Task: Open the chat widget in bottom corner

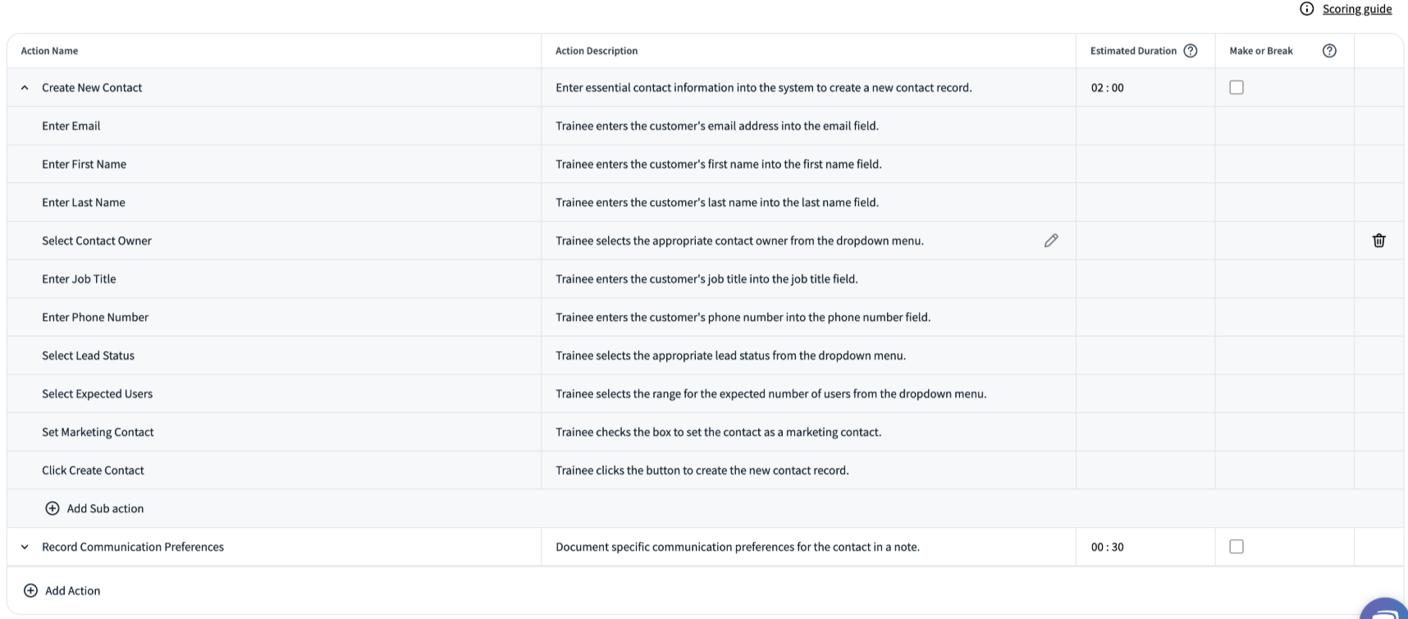Action: pos(1387,609)
